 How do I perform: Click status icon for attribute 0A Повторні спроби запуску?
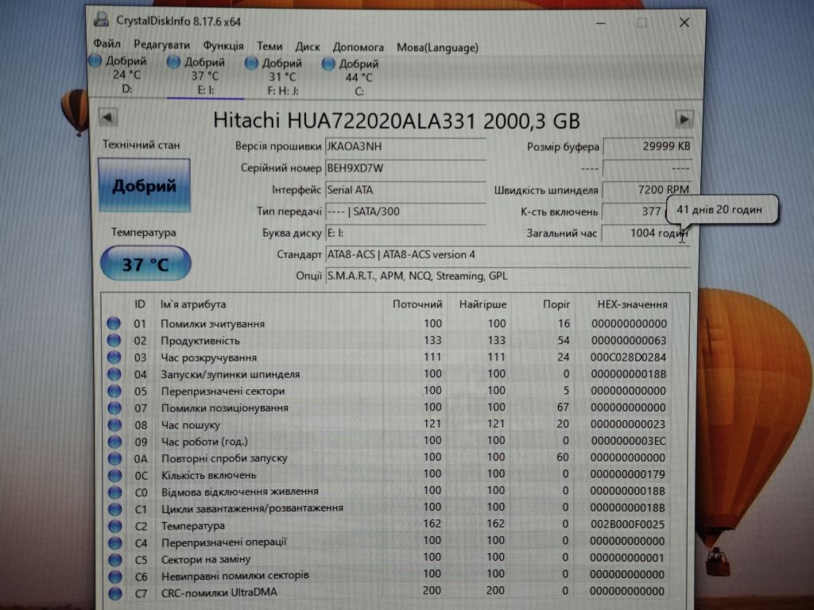tap(114, 458)
